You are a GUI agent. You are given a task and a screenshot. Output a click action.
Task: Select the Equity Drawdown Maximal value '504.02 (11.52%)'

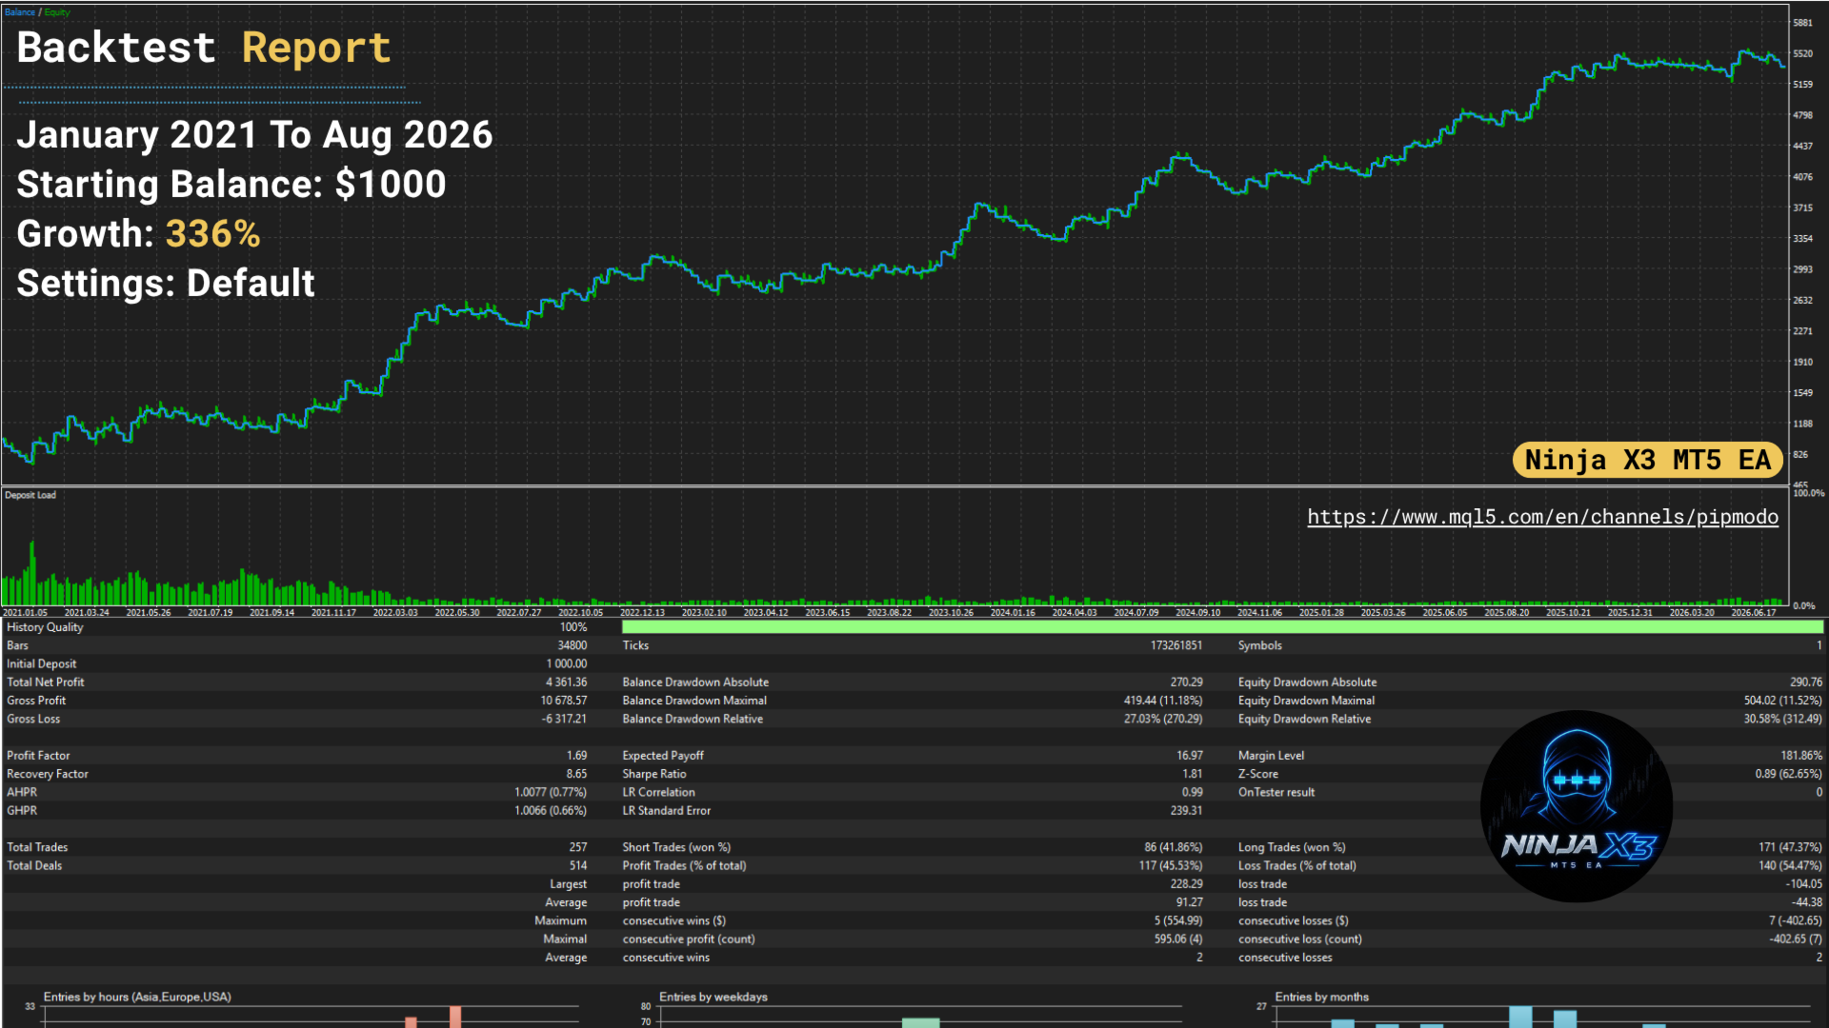click(x=1783, y=701)
